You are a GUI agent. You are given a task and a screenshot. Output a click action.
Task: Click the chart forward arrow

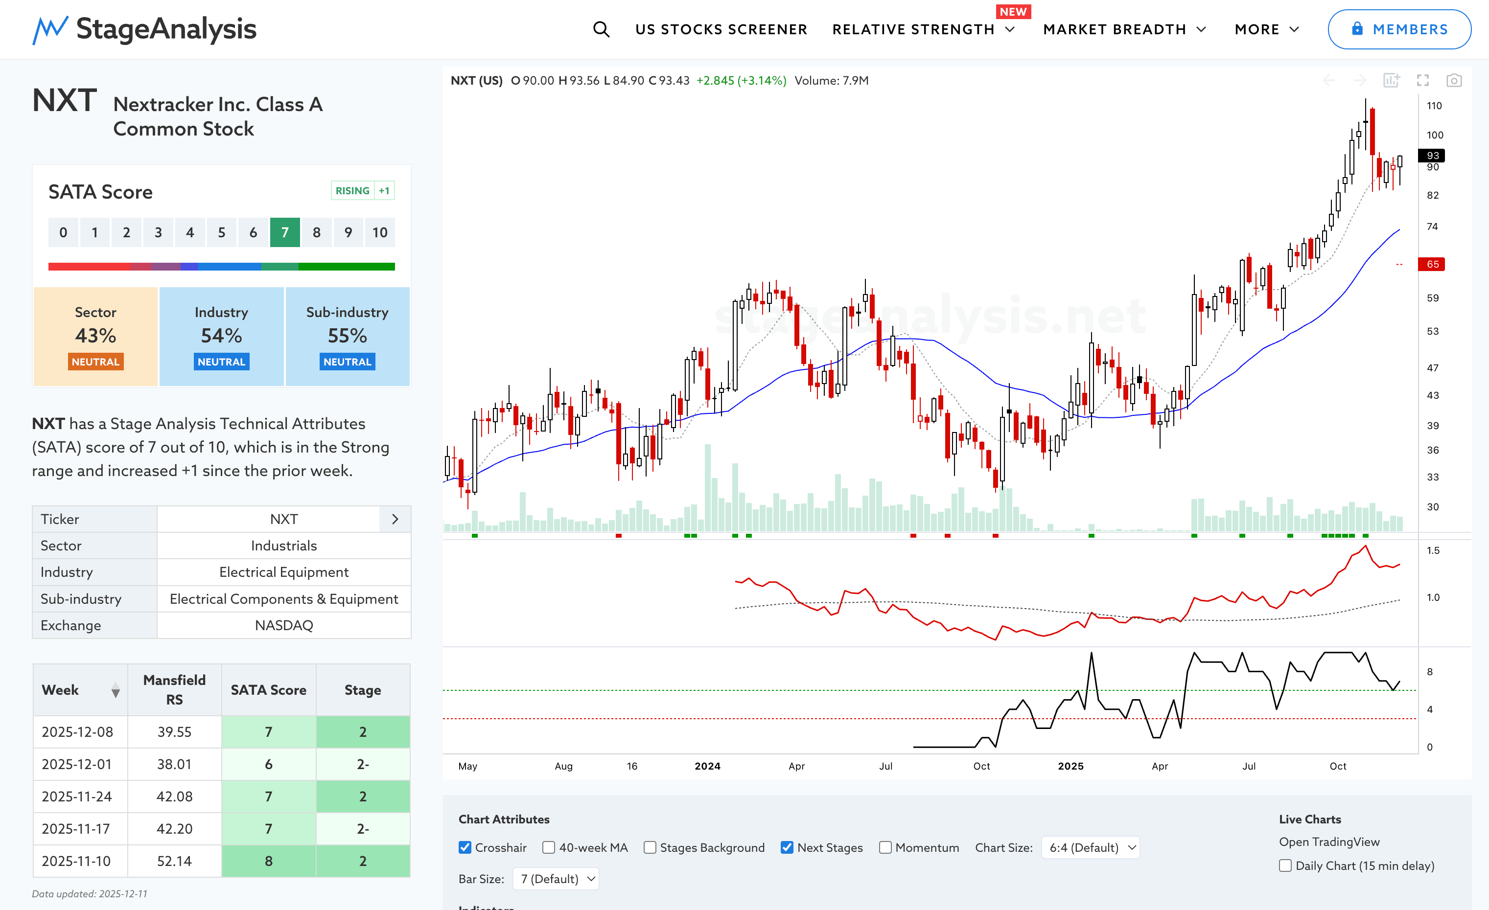pyautogui.click(x=1360, y=80)
